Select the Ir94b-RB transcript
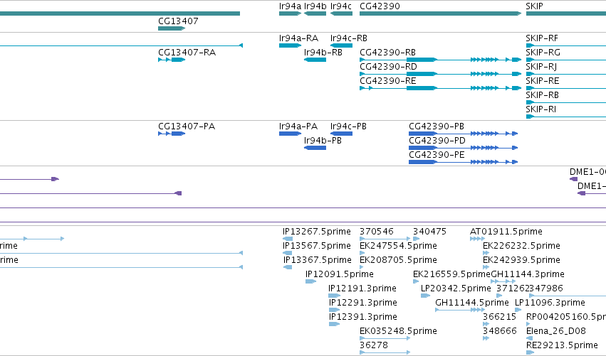606x356 pixels. 315,60
